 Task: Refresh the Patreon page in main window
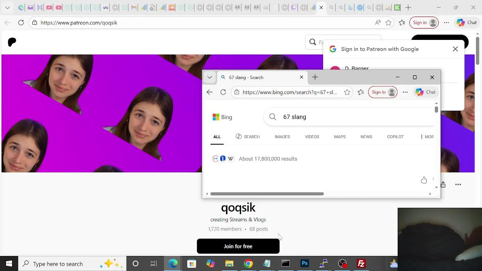coord(21,23)
